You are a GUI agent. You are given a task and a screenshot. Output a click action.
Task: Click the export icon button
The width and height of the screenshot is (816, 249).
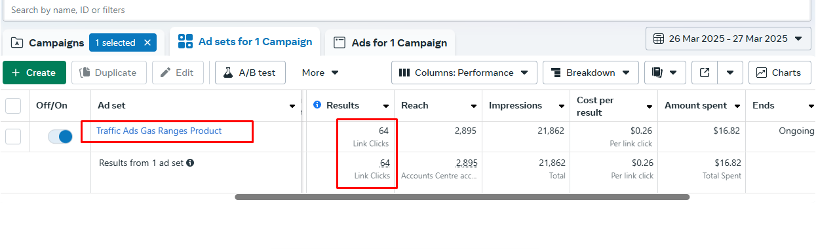[705, 73]
